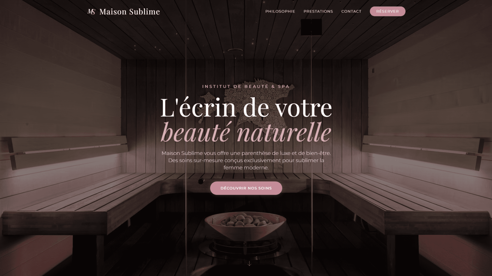Click the Réserver button in the header
The image size is (492, 276).
pyautogui.click(x=387, y=11)
